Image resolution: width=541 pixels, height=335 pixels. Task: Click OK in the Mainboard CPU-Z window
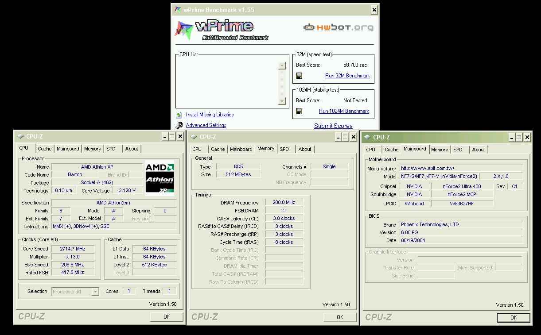click(514, 317)
